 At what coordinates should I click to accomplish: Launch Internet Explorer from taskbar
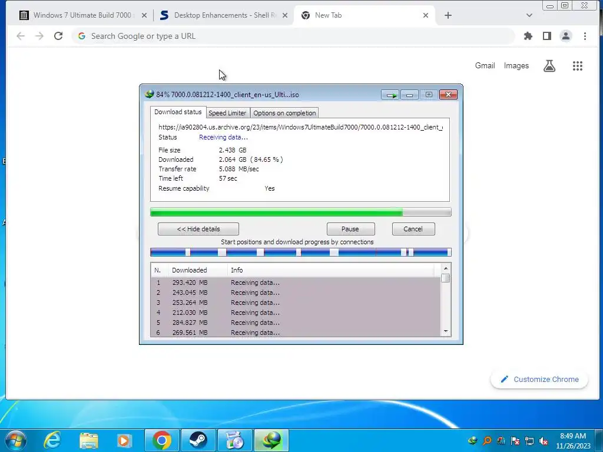point(52,440)
